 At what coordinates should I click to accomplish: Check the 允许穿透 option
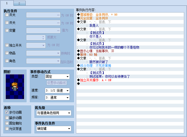pyautogui.click(x=7, y=128)
